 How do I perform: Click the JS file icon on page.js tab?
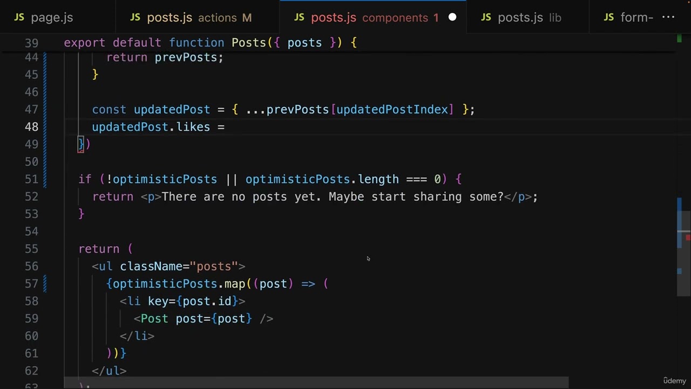click(x=19, y=17)
